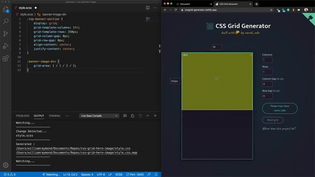The width and height of the screenshot is (315, 177).
Task: Remove div1 with its x button
Action: [x=251, y=55]
